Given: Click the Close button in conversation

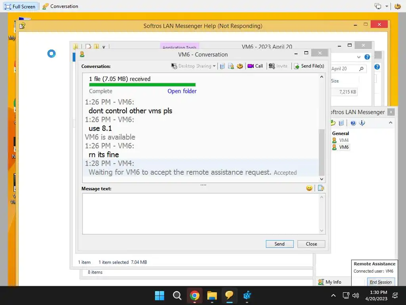Looking at the screenshot, I should tap(311, 244).
